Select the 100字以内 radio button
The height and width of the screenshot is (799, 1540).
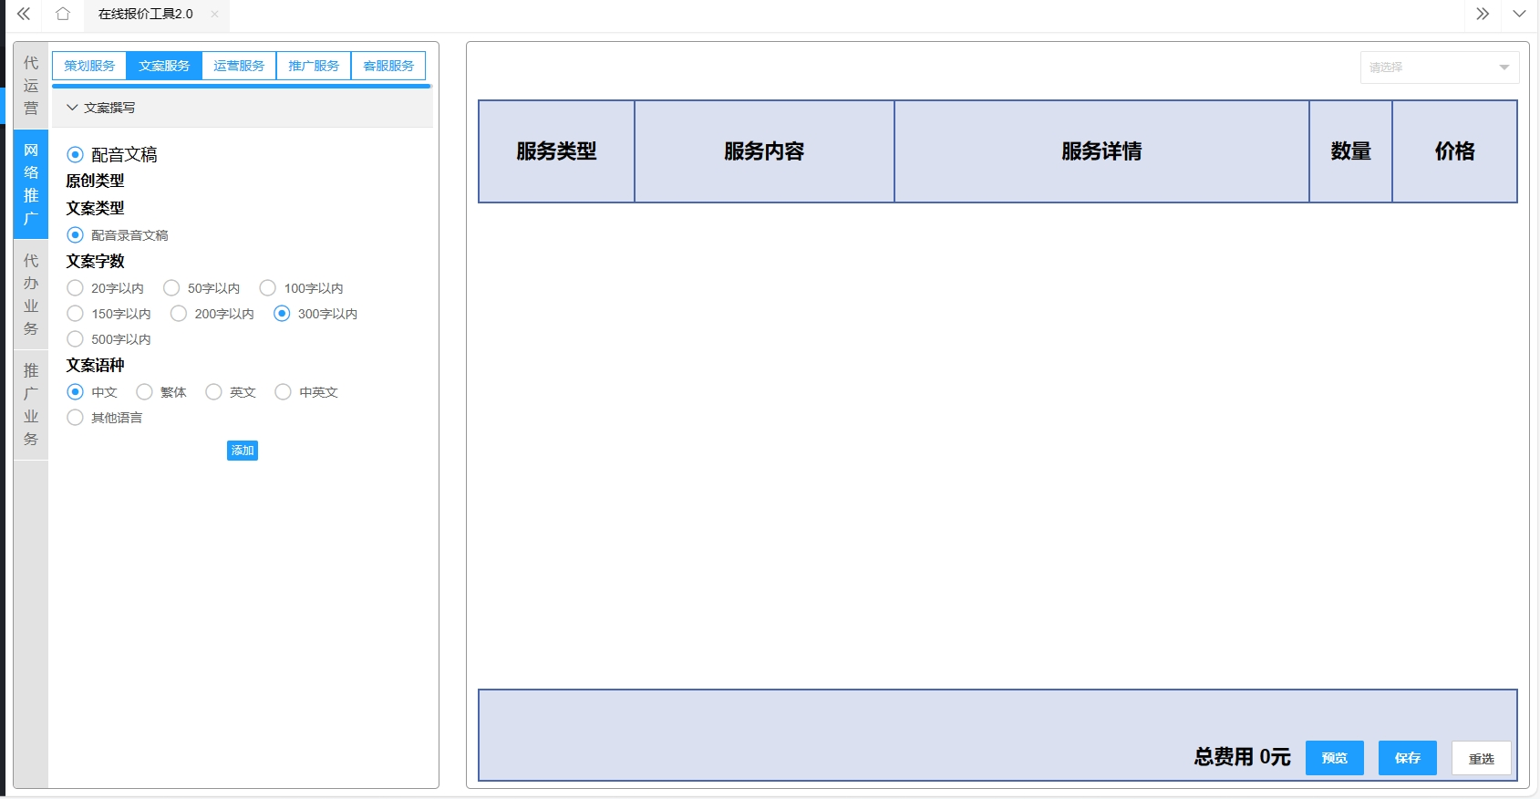[x=268, y=288]
